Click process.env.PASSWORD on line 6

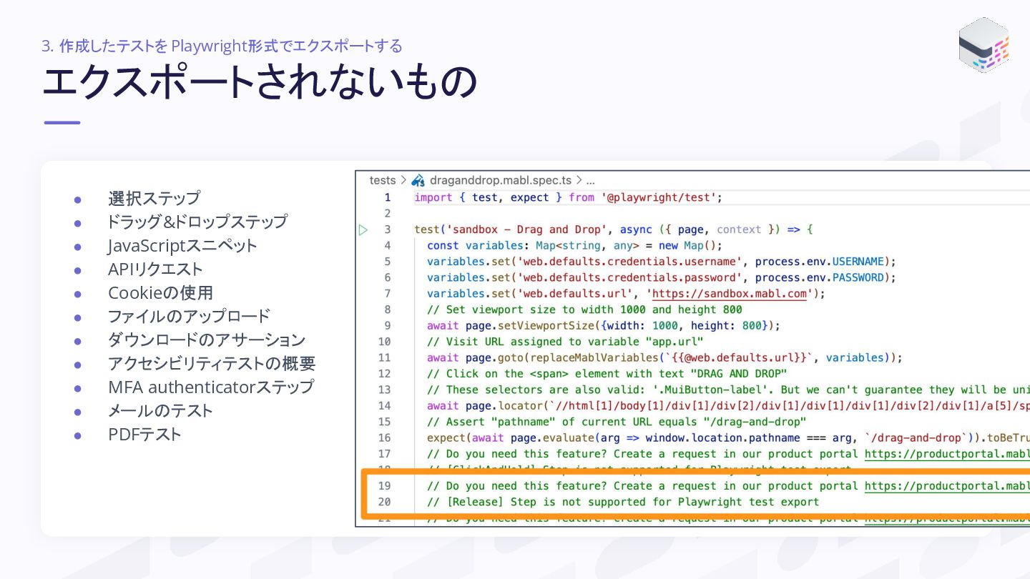(820, 277)
